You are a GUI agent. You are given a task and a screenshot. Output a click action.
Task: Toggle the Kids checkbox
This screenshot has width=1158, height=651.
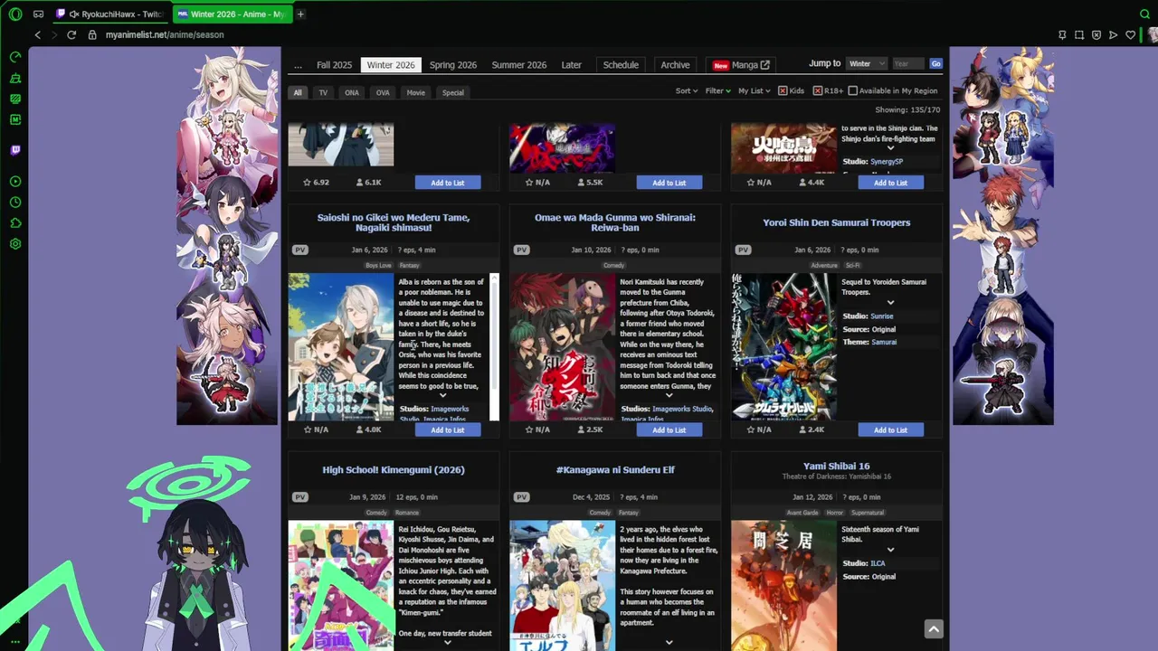(x=783, y=90)
